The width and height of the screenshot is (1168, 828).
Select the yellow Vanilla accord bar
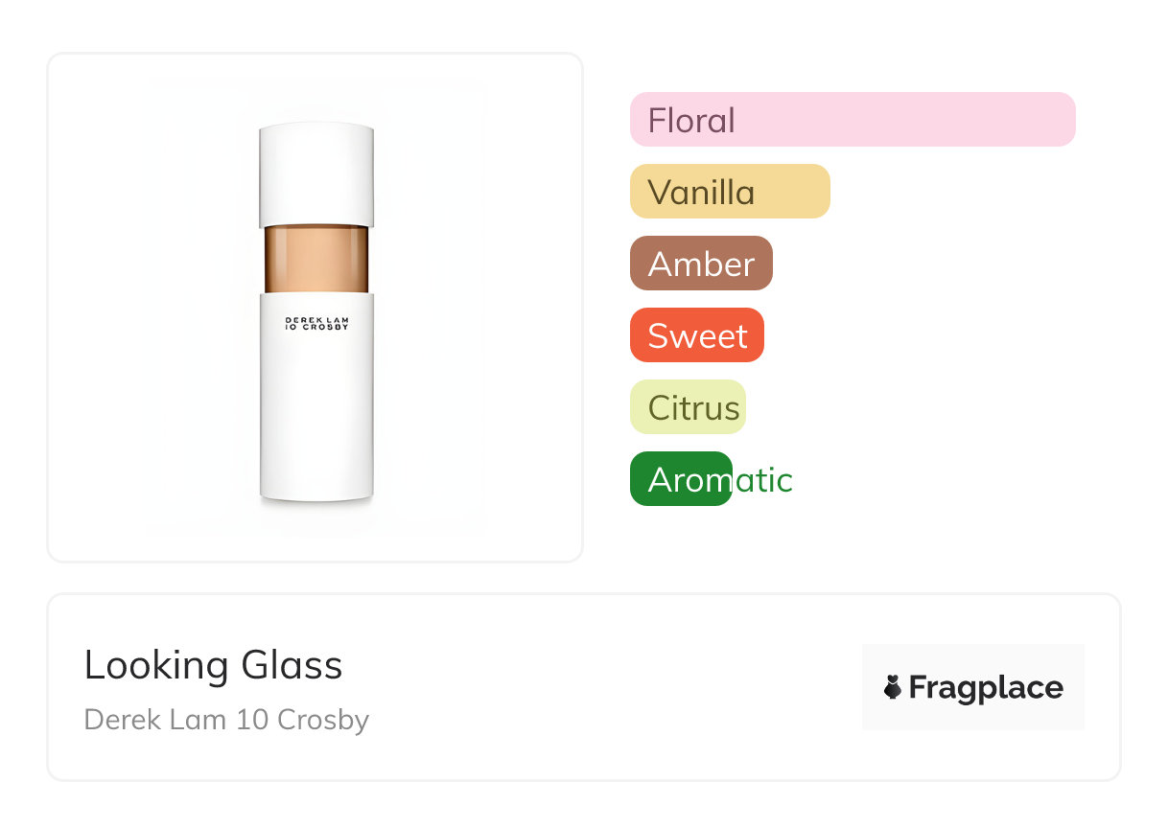[730, 192]
